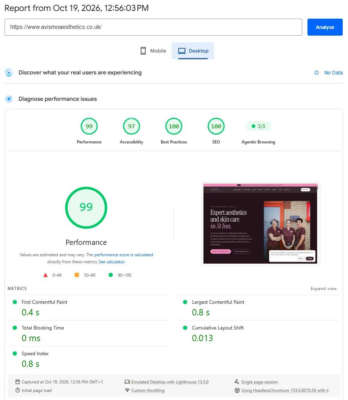Click the Initial page load text
This screenshot has height=400, width=348.
coord(36,390)
